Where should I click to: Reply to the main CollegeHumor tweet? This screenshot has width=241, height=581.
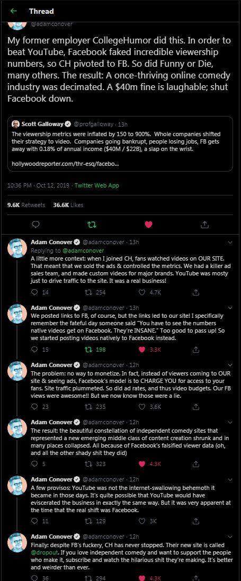[x=36, y=224]
